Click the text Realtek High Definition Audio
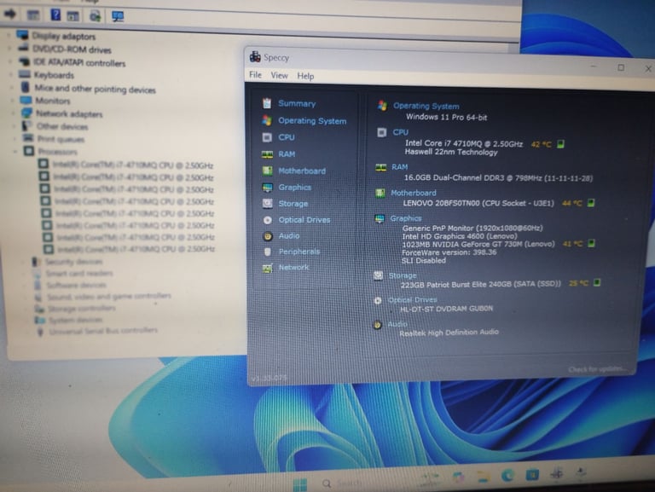The width and height of the screenshot is (655, 492). (x=449, y=333)
